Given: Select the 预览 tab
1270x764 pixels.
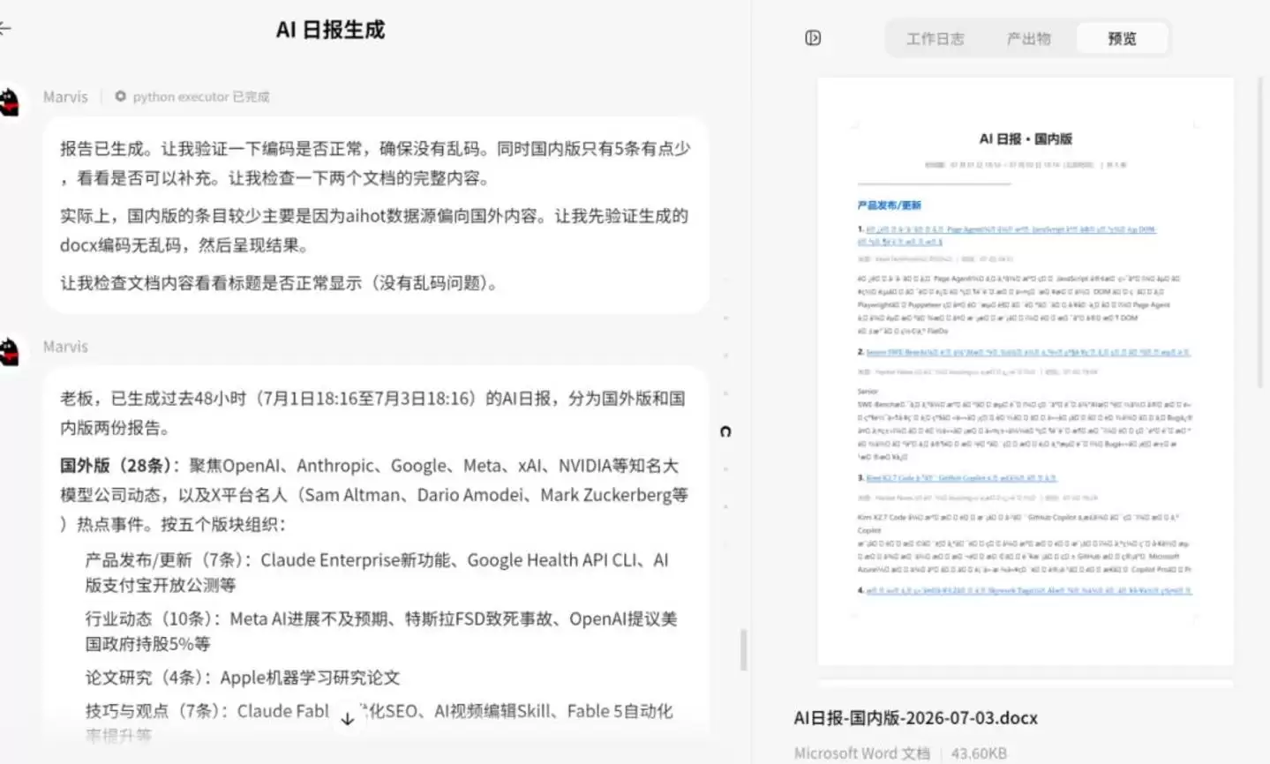Looking at the screenshot, I should [1122, 39].
